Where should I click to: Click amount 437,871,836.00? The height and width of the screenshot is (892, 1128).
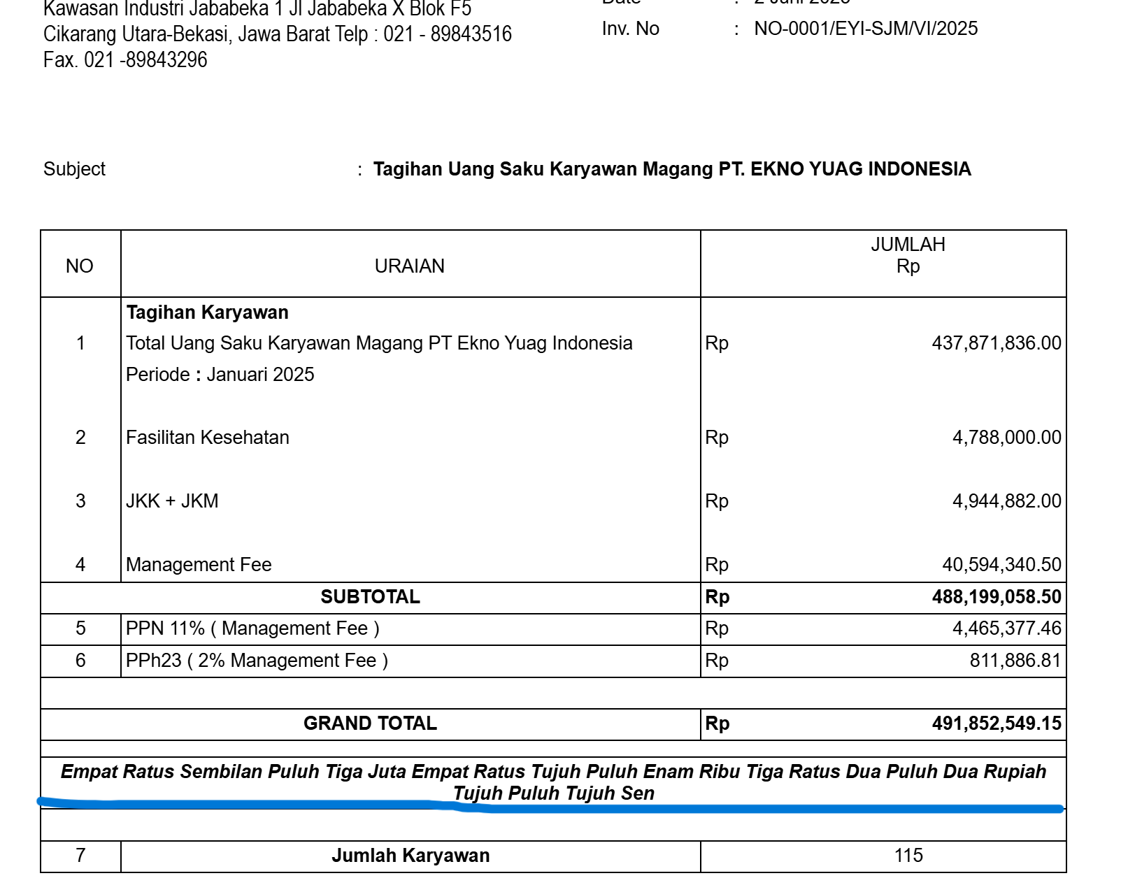click(997, 343)
